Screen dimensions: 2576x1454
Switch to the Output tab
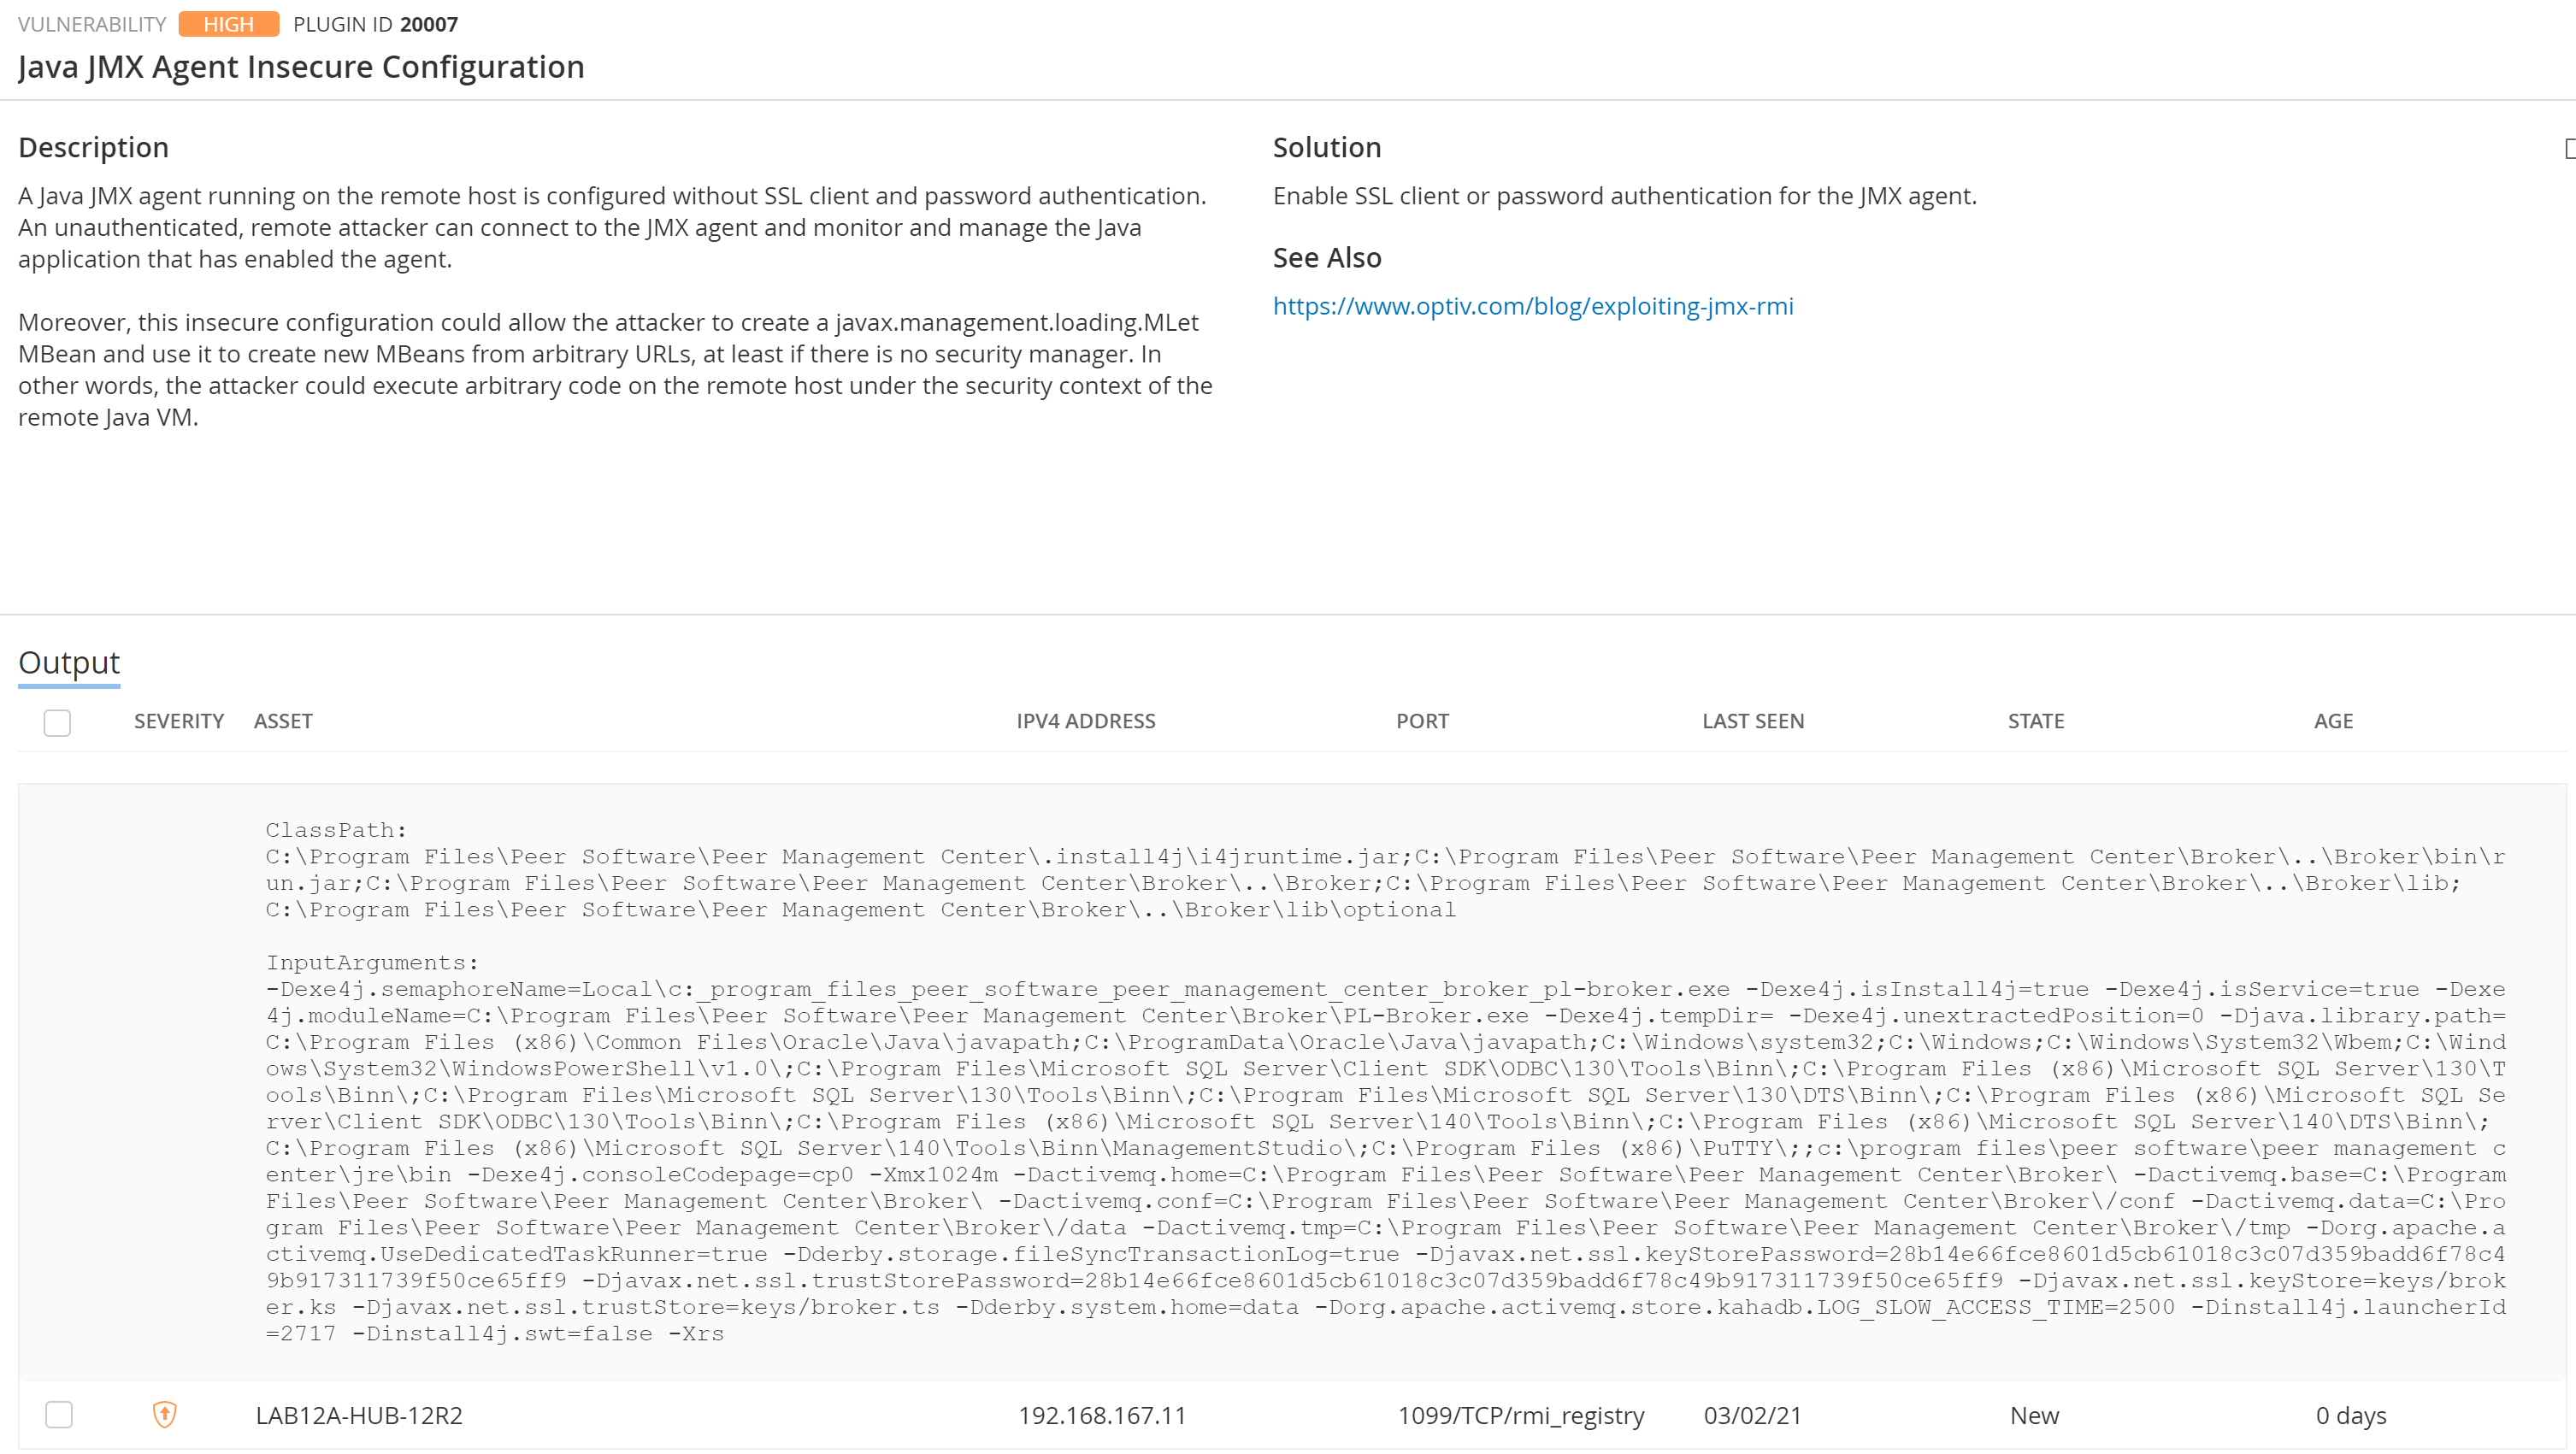pyautogui.click(x=69, y=662)
